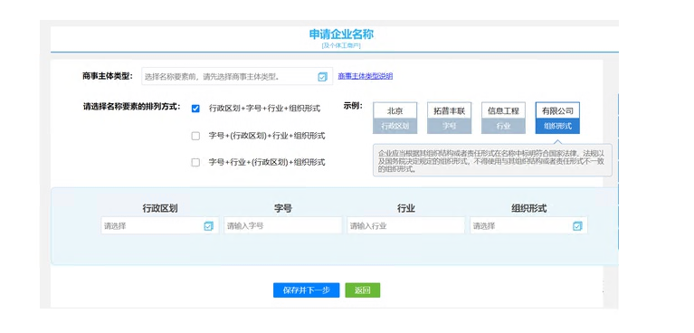This screenshot has width=694, height=333.
Task: Open the 组织形式 请选择 dropdown
Action: 528,226
